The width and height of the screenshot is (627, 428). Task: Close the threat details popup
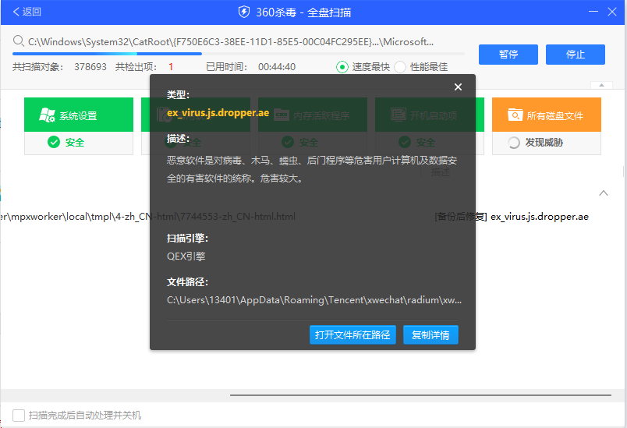[x=458, y=87]
